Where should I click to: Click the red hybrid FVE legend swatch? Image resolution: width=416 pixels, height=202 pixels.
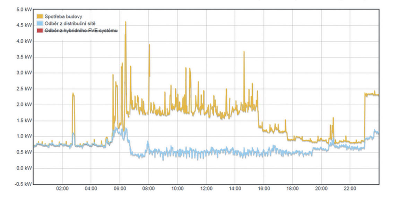point(40,31)
